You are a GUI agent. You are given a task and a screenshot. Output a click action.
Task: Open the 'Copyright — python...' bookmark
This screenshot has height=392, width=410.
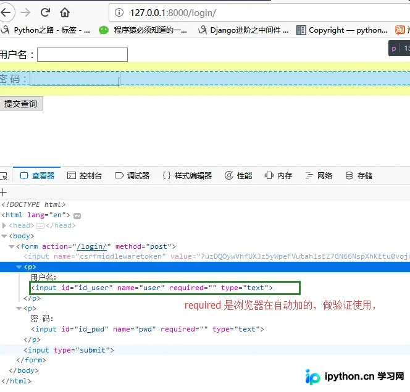click(x=342, y=30)
